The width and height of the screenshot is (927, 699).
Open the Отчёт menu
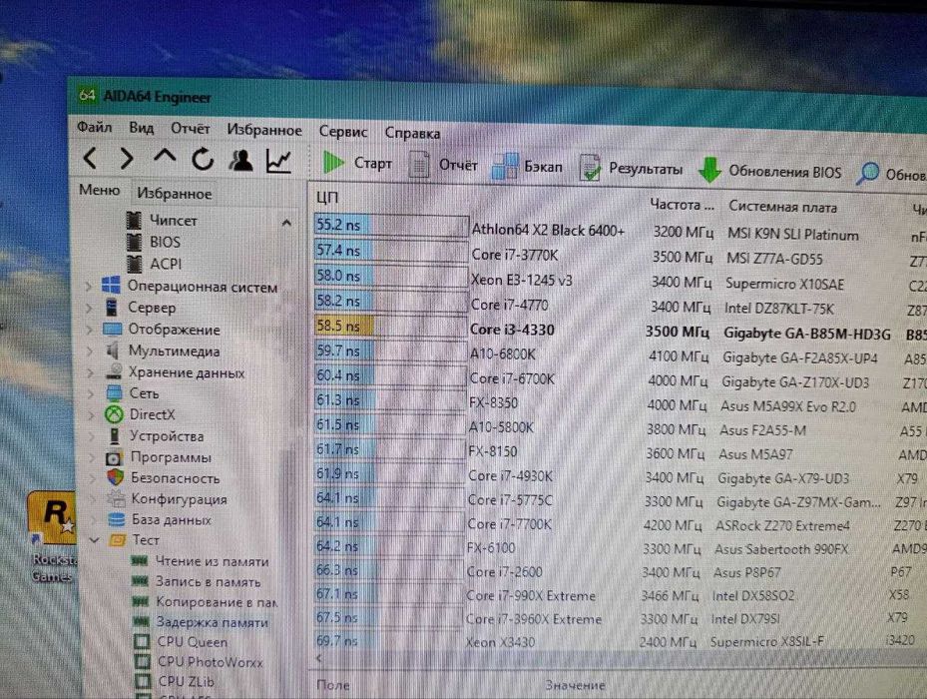pos(190,129)
